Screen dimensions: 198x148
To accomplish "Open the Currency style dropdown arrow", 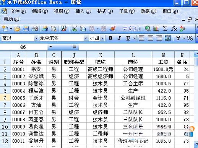I will [x=184, y=38].
